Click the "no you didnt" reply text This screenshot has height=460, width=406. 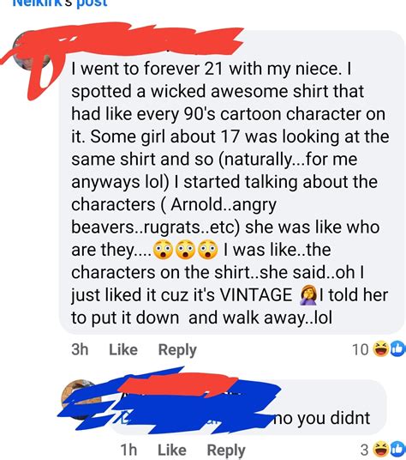click(321, 418)
